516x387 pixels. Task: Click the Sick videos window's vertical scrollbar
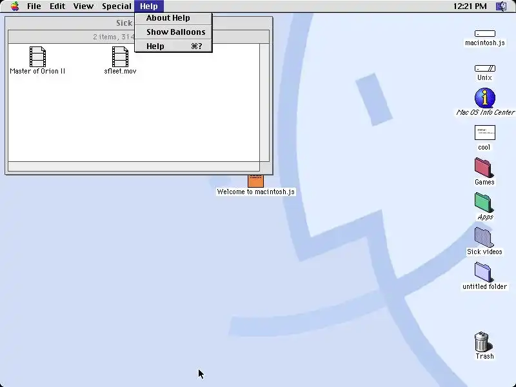(264, 103)
